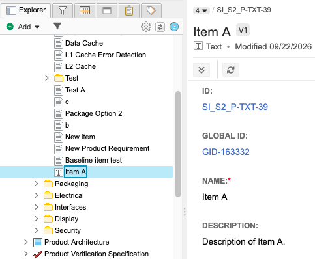The width and height of the screenshot is (315, 259).
Task: Expand Product Verification Specification node
Action: pyautogui.click(x=26, y=254)
